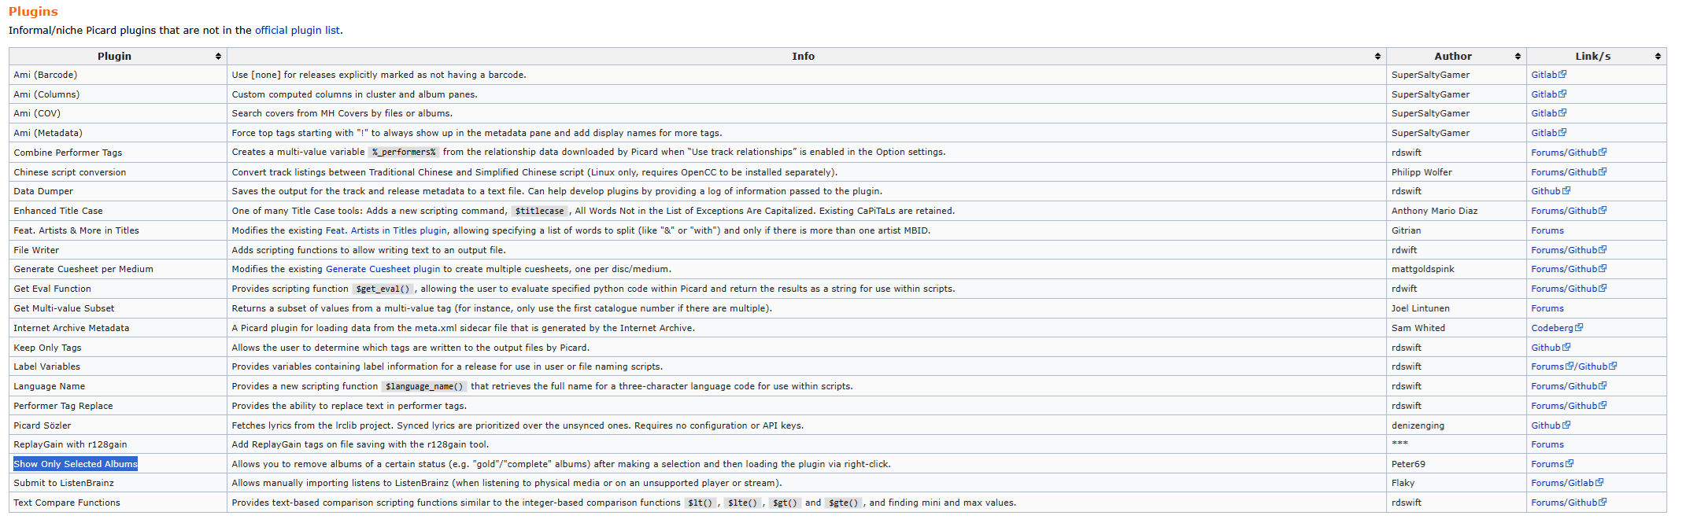Click the 'Internet Archive Metadata' plugin name
This screenshot has height=523, width=1682.
point(72,328)
